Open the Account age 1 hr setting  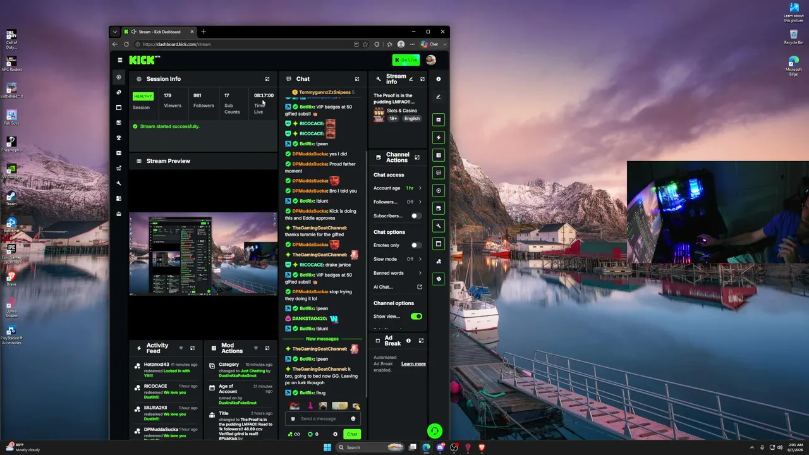[398, 188]
